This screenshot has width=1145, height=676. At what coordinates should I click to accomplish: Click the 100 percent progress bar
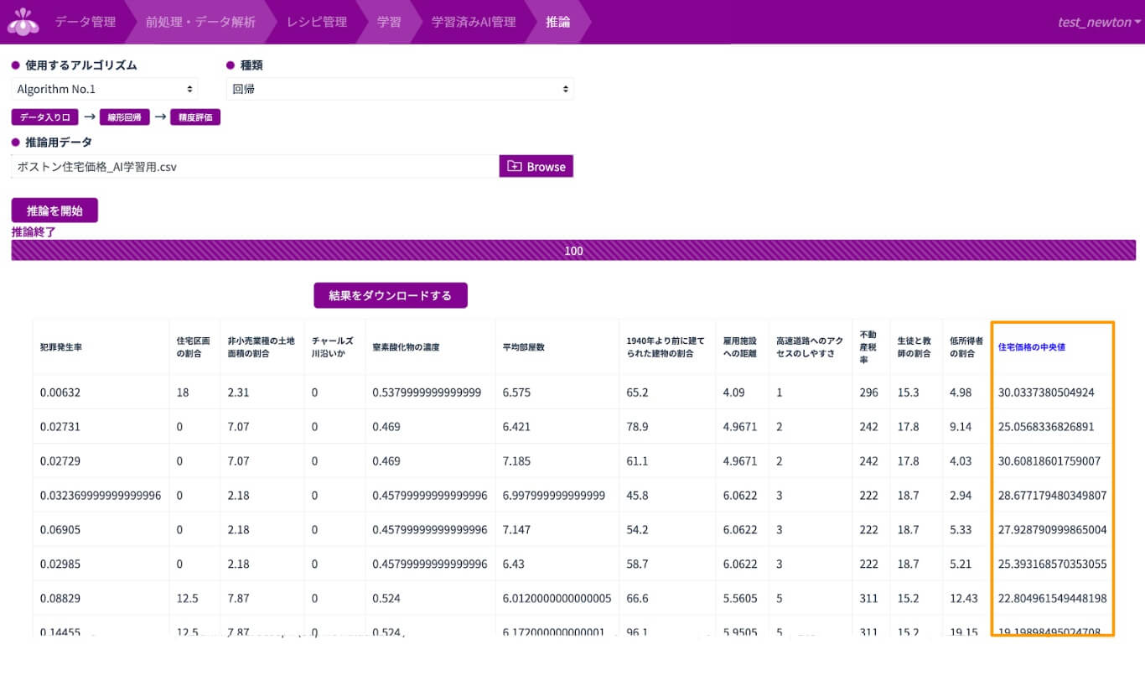(x=573, y=251)
